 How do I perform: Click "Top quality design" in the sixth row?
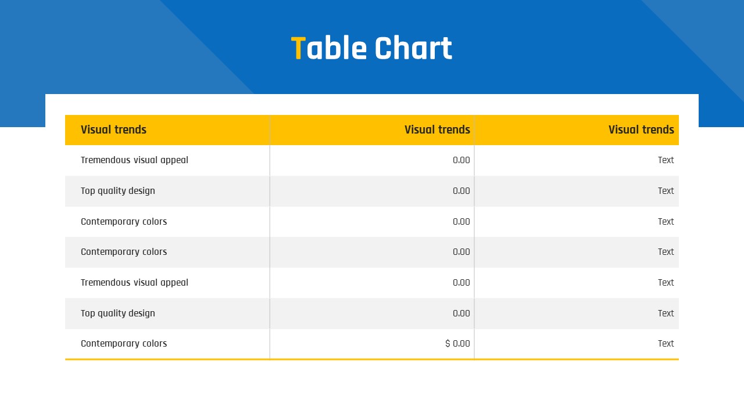118,313
